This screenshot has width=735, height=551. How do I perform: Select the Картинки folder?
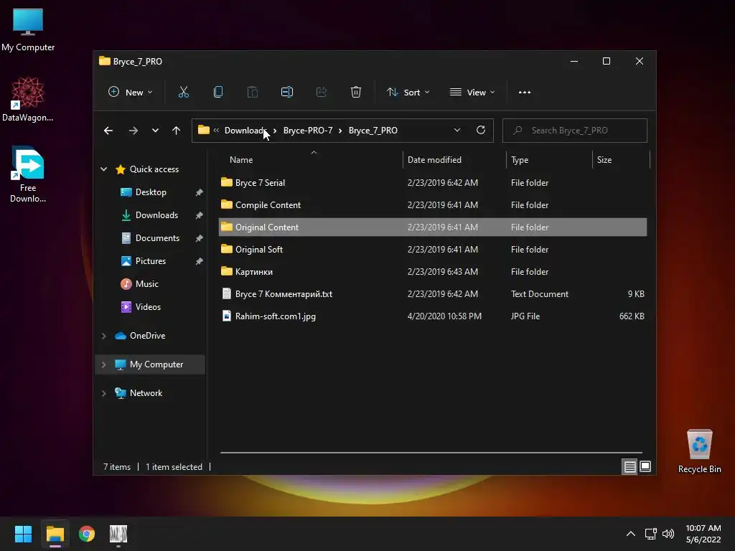433,272
